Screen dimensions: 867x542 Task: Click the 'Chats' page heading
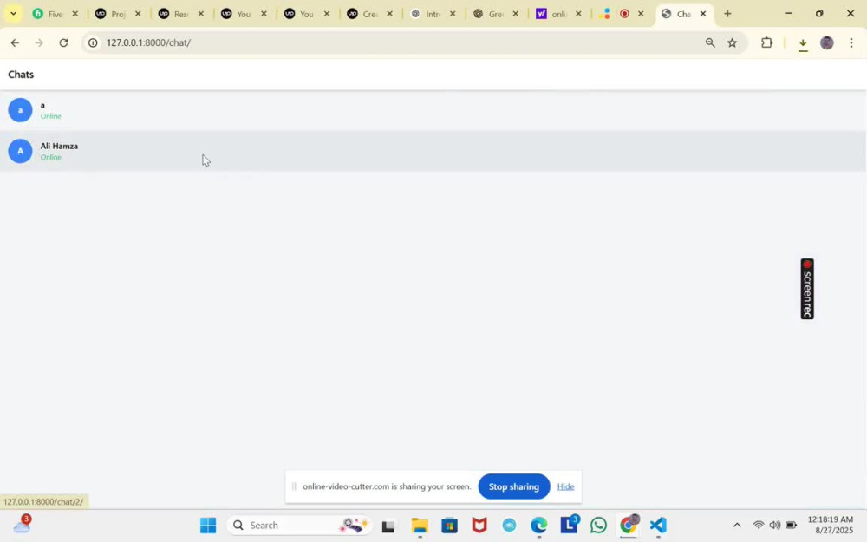21,75
